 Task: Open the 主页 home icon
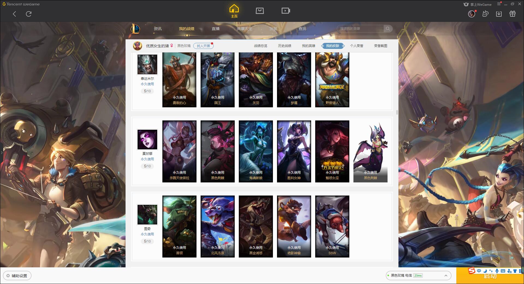tap(234, 11)
